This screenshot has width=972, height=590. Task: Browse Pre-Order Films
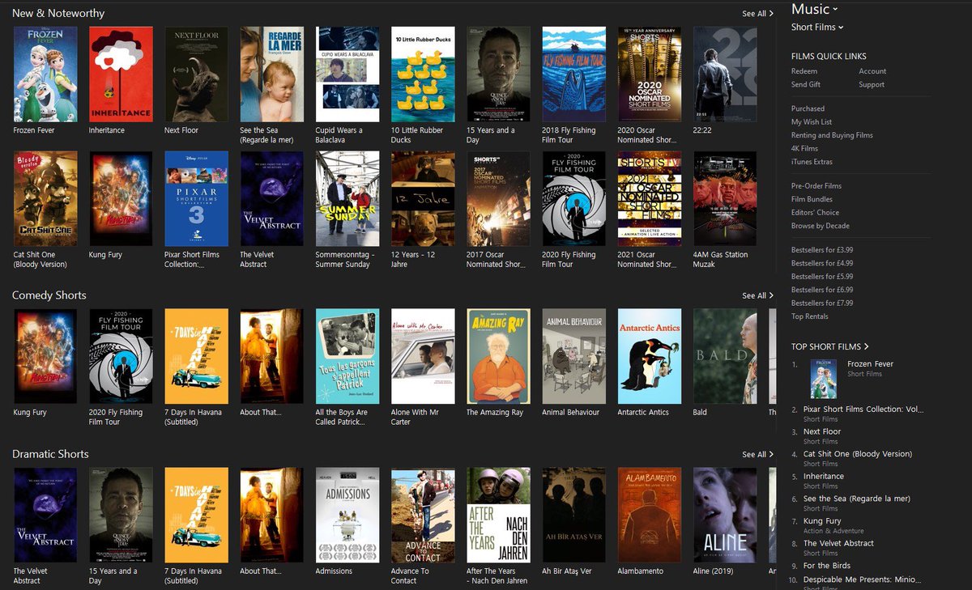816,186
